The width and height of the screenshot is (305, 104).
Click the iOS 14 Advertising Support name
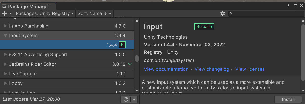click(38, 54)
